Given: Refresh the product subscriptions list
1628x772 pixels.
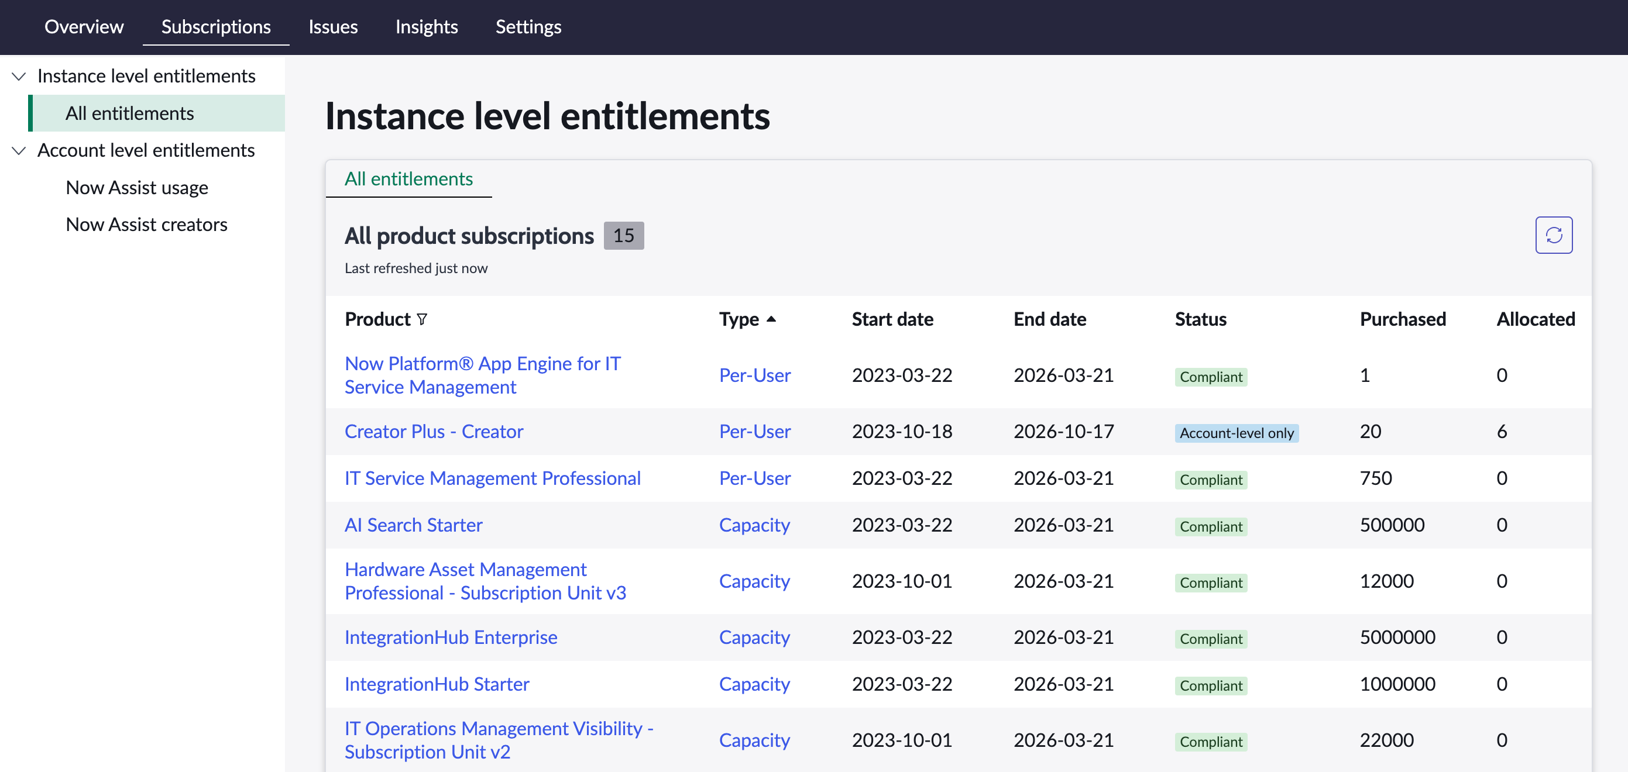Looking at the screenshot, I should click(1554, 235).
